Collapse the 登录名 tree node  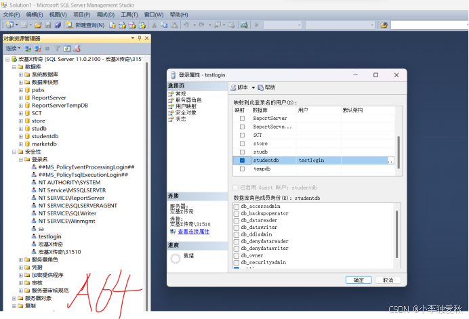(20, 160)
